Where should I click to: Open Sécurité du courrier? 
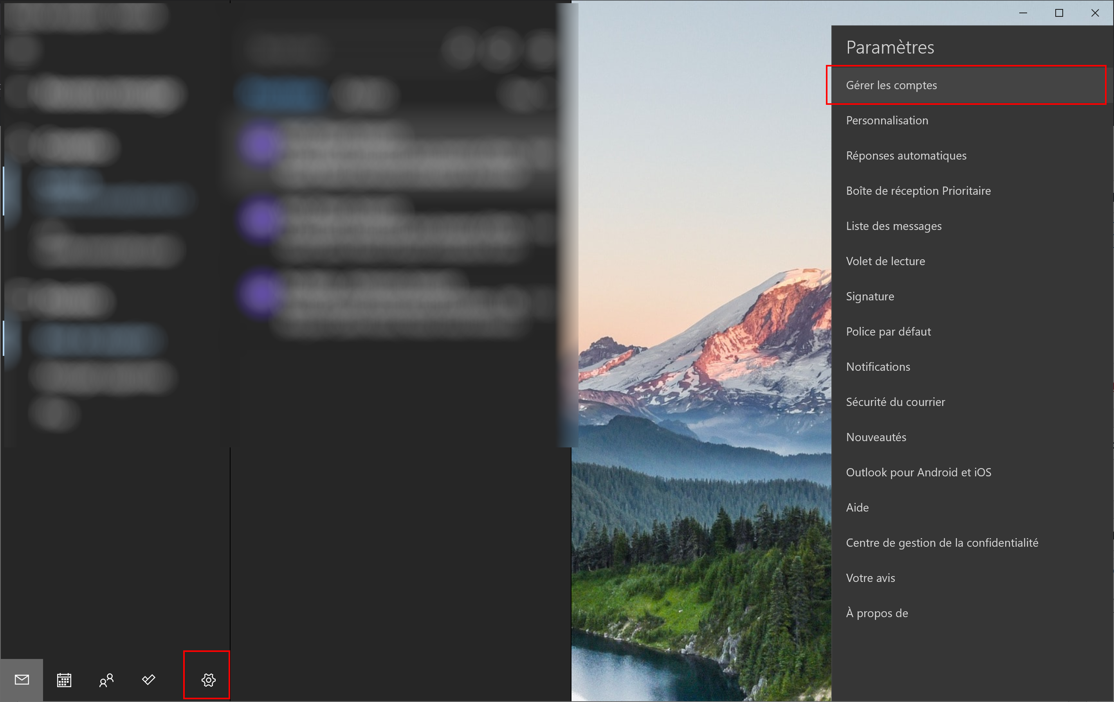[x=895, y=402]
